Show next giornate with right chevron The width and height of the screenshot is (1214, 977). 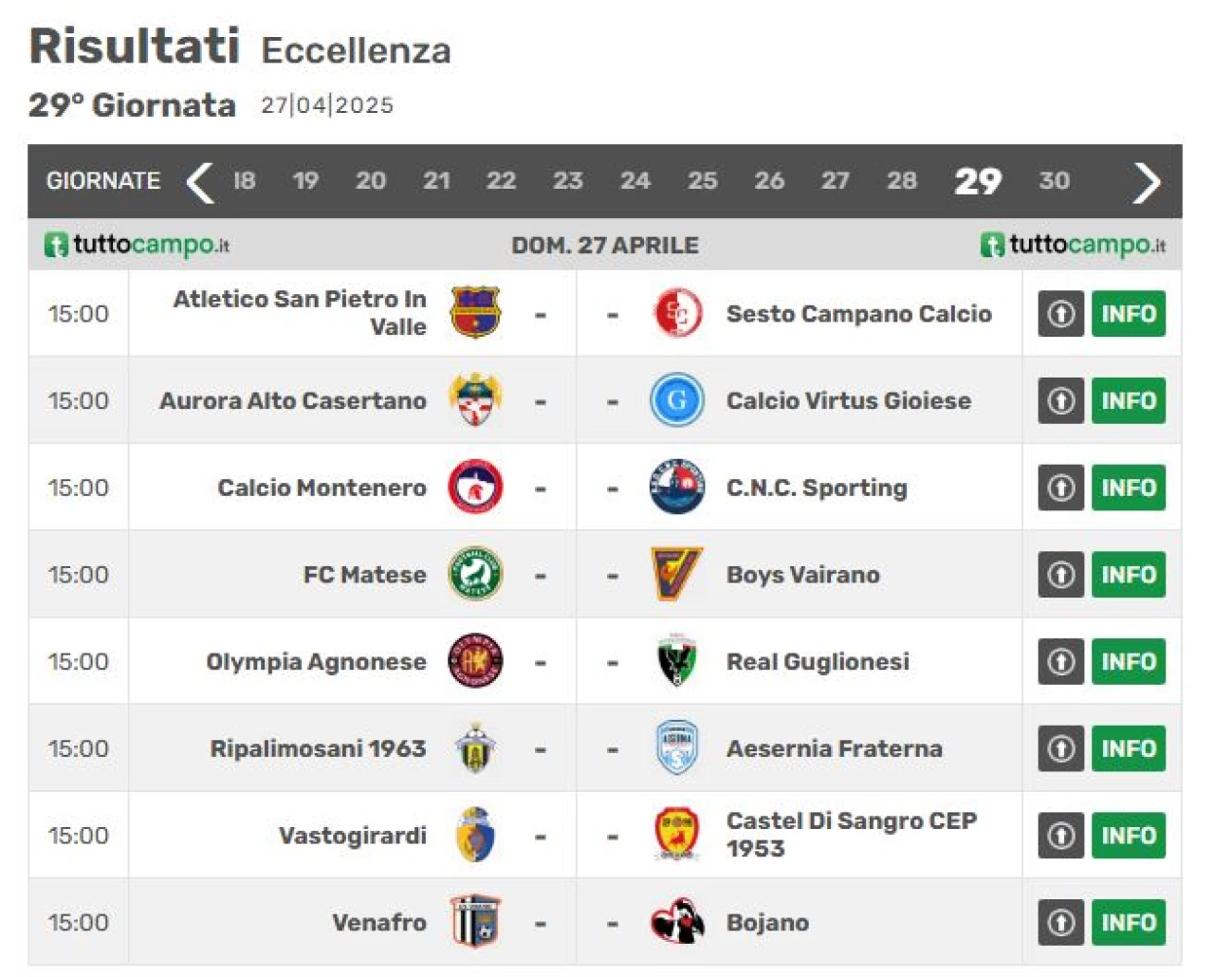coord(1147,182)
